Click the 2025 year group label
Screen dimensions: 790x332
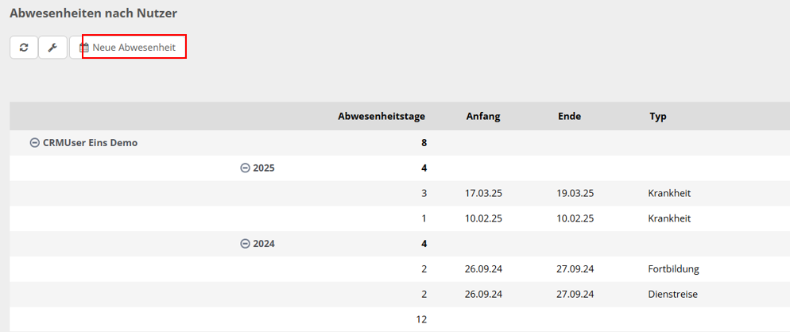click(x=263, y=168)
